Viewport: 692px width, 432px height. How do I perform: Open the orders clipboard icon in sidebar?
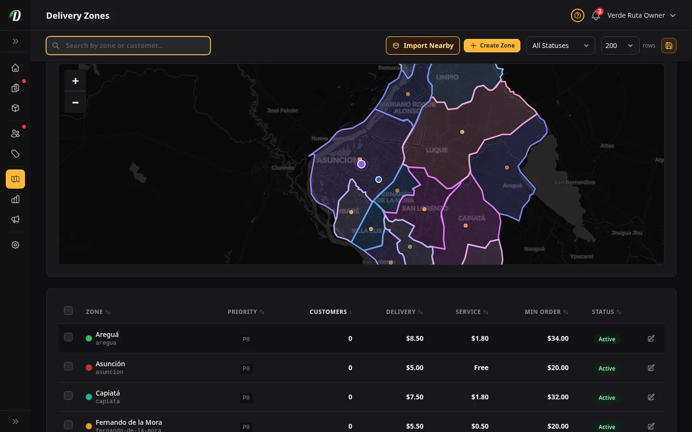tap(15, 88)
